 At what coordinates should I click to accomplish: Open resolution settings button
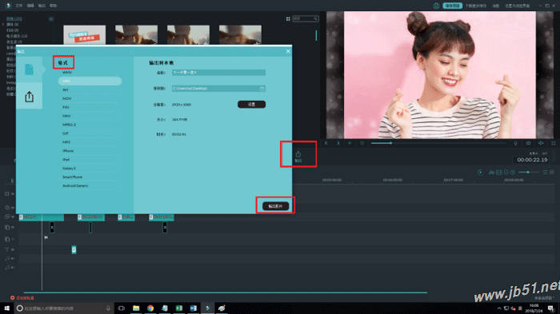(251, 104)
